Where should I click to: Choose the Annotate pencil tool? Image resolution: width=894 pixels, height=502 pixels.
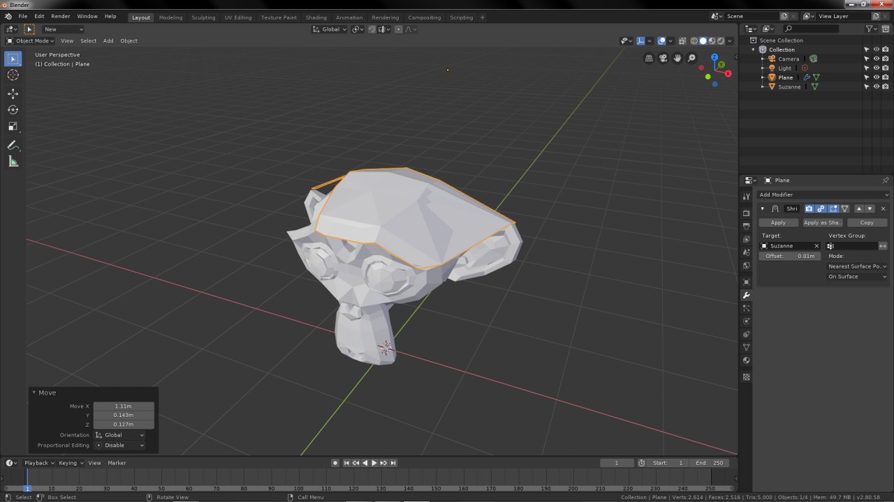[x=13, y=146]
